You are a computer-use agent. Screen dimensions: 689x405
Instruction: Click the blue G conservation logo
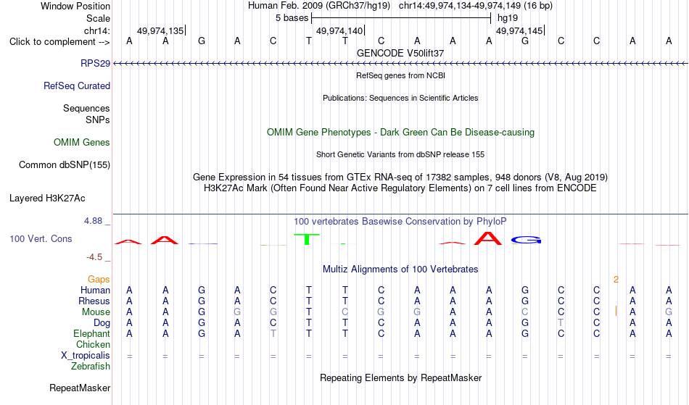(x=526, y=240)
